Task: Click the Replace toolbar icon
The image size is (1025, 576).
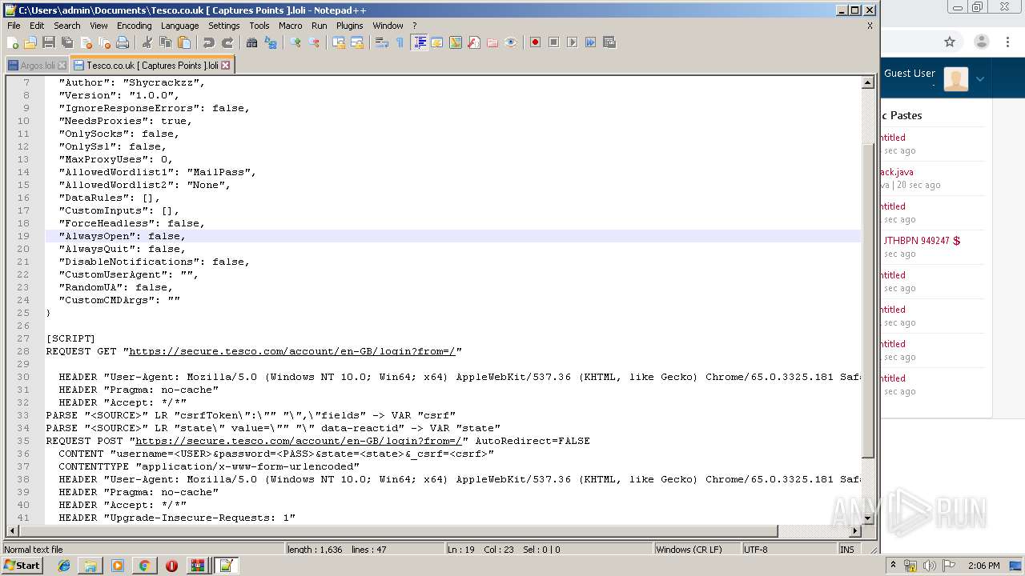Action: point(271,42)
